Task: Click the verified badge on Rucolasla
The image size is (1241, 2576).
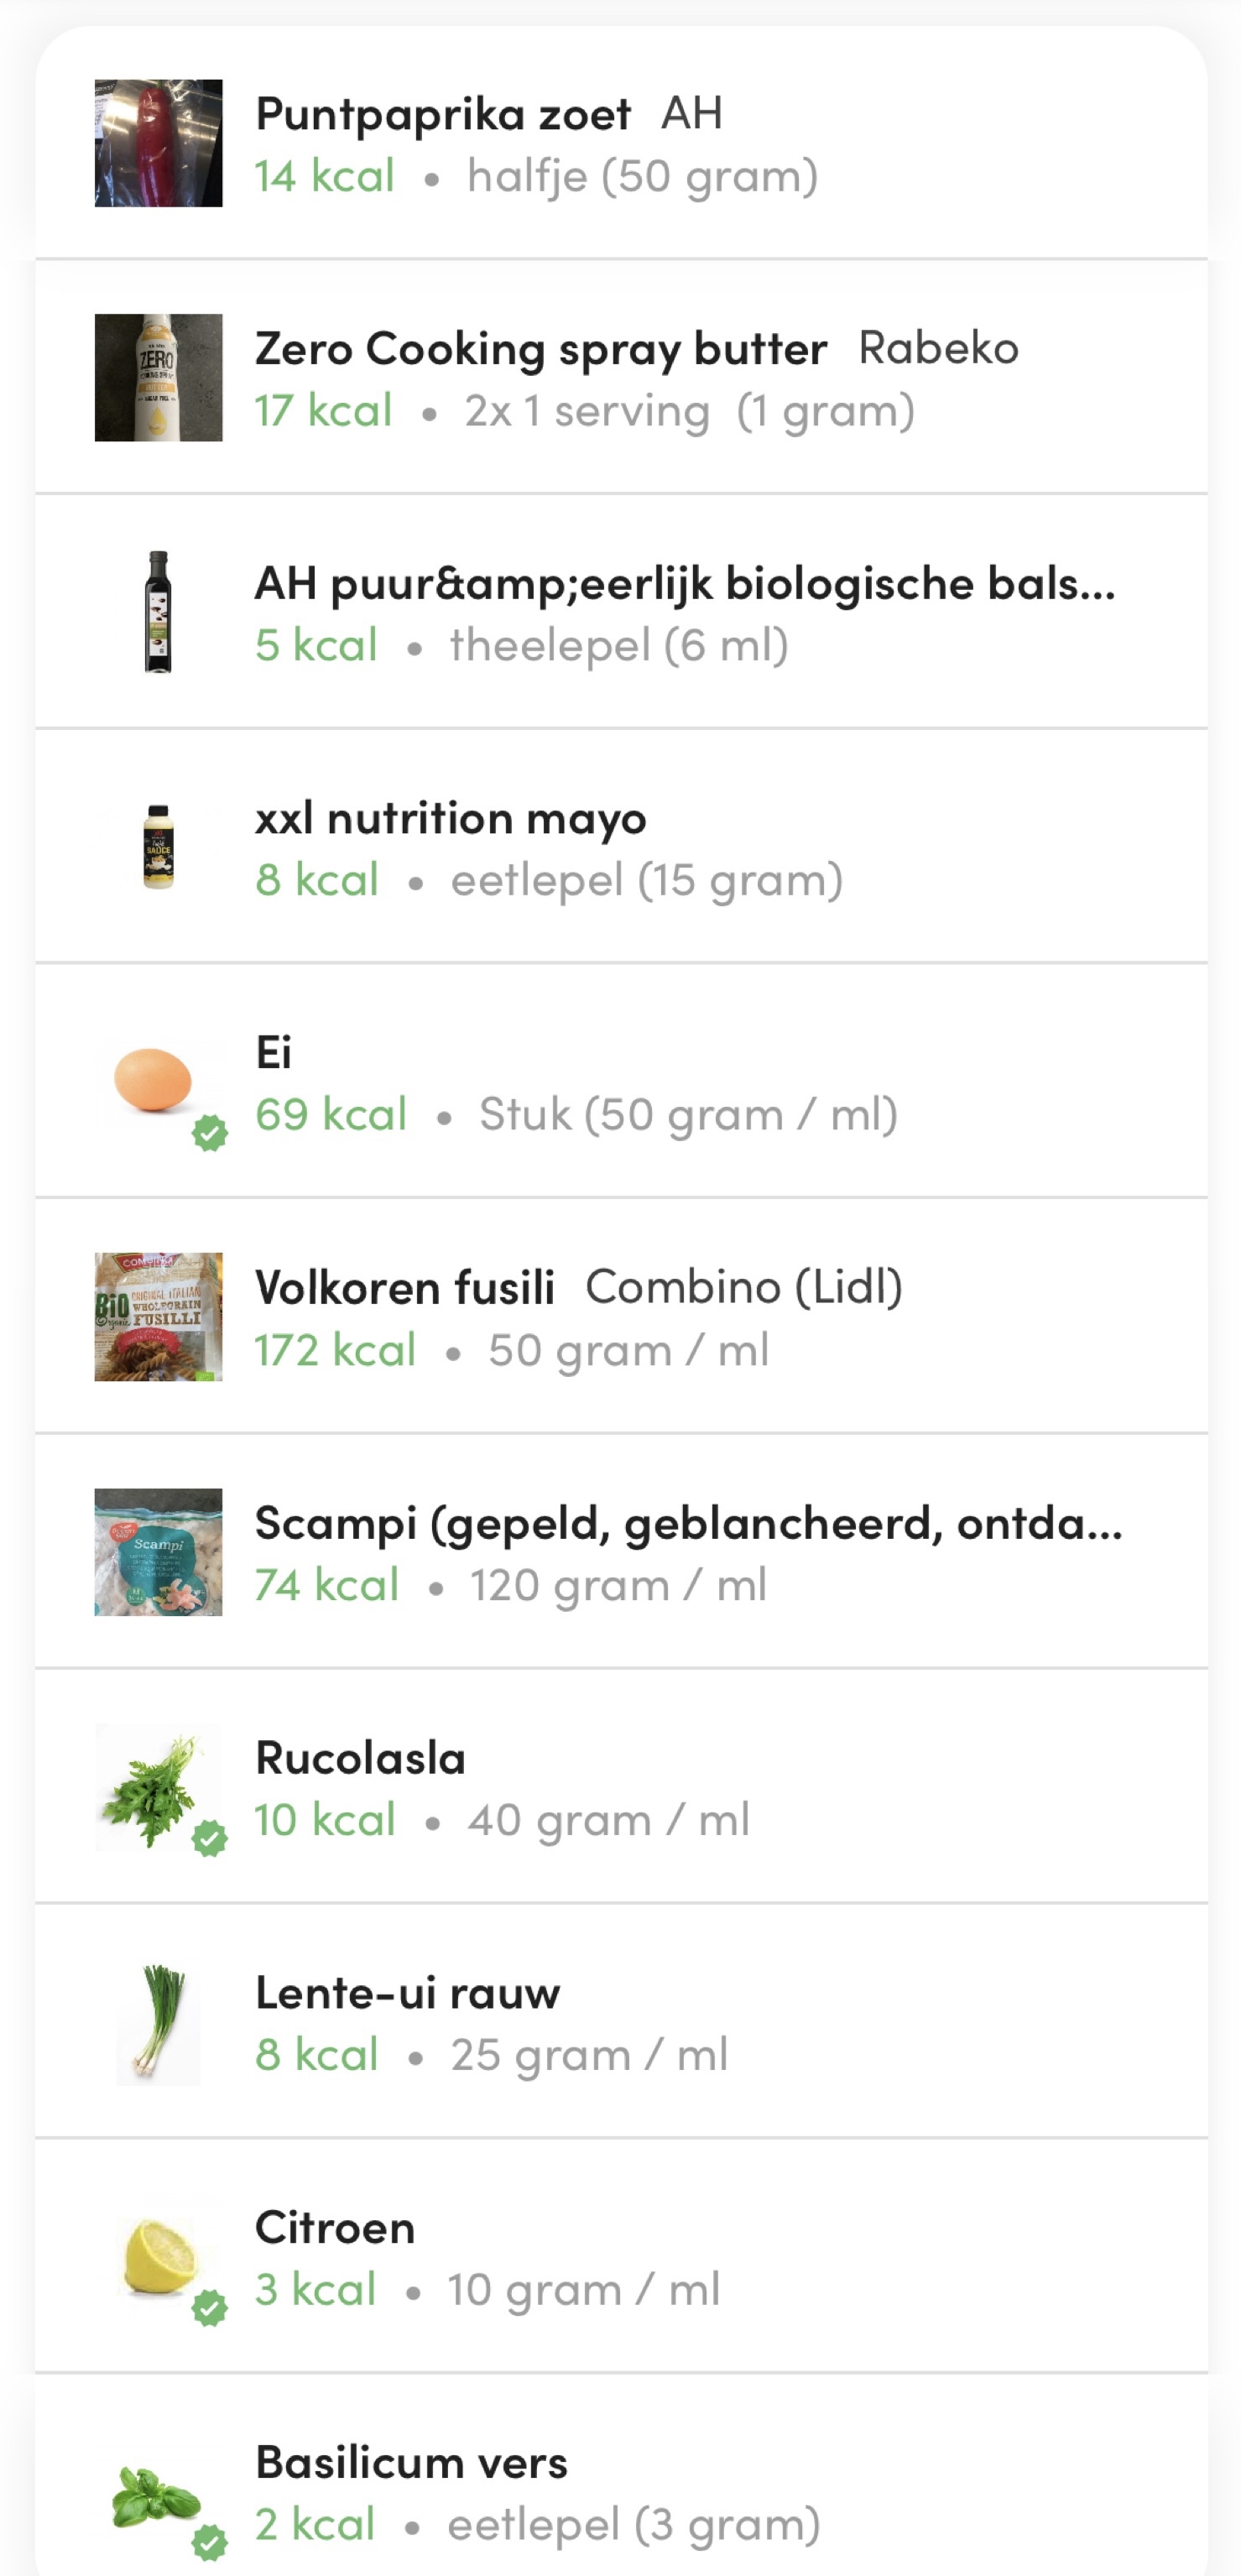Action: tap(210, 1838)
